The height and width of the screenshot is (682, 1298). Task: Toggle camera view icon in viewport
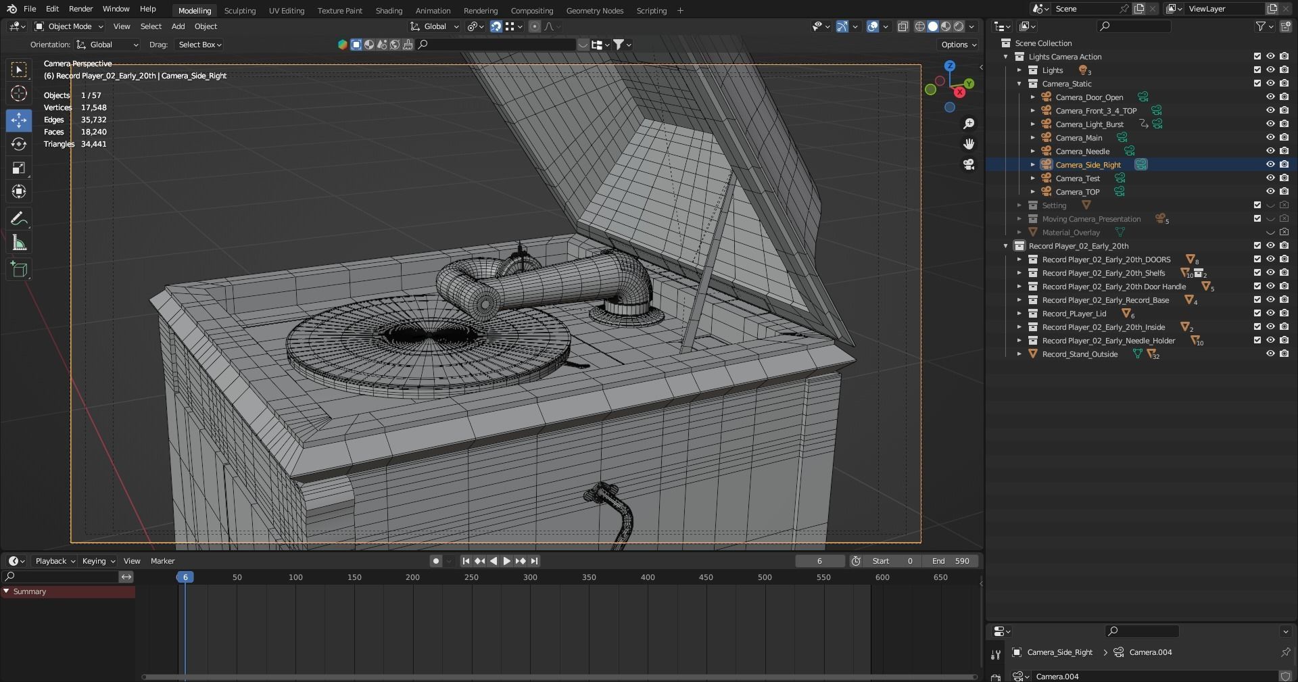(969, 164)
